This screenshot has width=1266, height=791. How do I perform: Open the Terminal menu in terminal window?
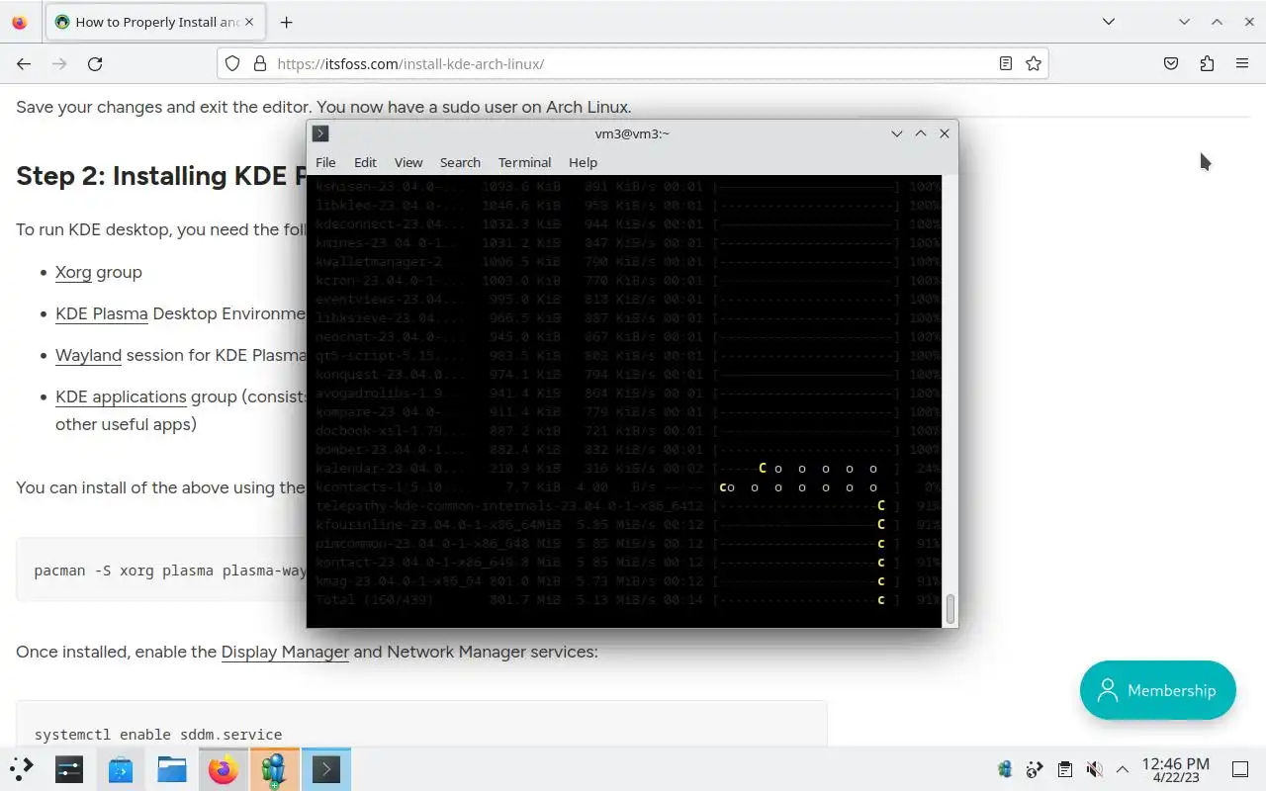524,162
